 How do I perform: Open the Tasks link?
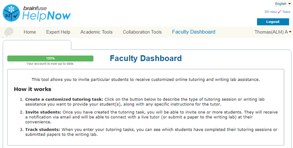tap(286, 12)
